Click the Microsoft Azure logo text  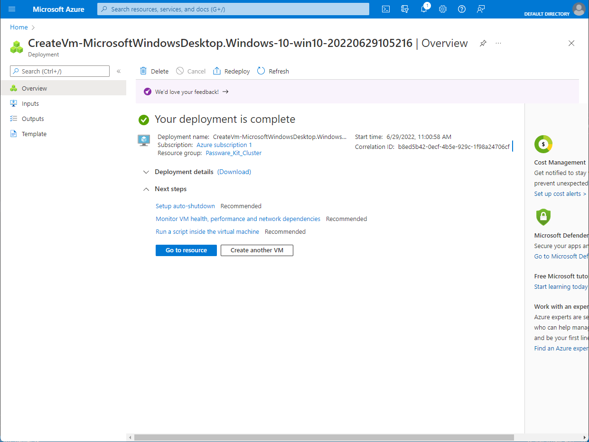(x=58, y=9)
